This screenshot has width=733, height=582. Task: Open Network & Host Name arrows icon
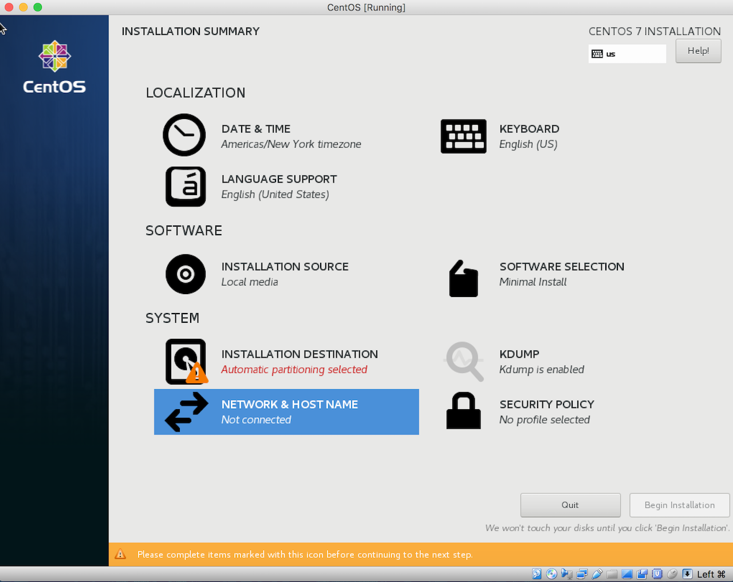coord(187,412)
